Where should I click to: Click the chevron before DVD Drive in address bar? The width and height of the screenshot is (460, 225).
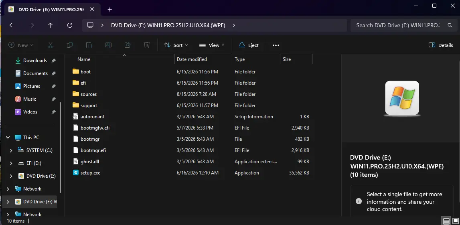[102, 25]
